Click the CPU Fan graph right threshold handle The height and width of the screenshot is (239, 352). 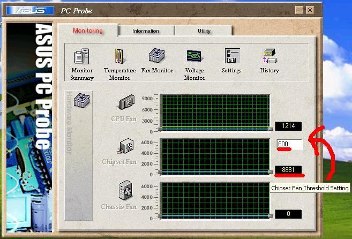[271, 129]
